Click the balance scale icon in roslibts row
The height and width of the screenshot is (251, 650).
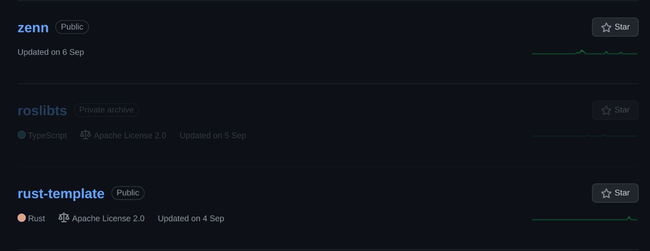(85, 135)
